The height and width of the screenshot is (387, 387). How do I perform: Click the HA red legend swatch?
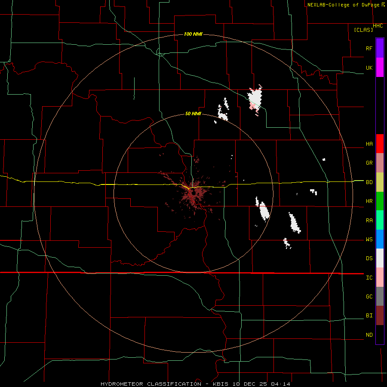[380, 144]
